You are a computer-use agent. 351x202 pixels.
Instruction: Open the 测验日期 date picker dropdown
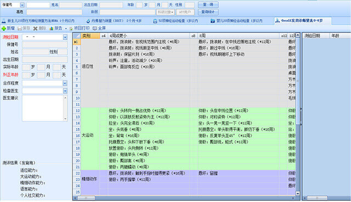point(65,37)
